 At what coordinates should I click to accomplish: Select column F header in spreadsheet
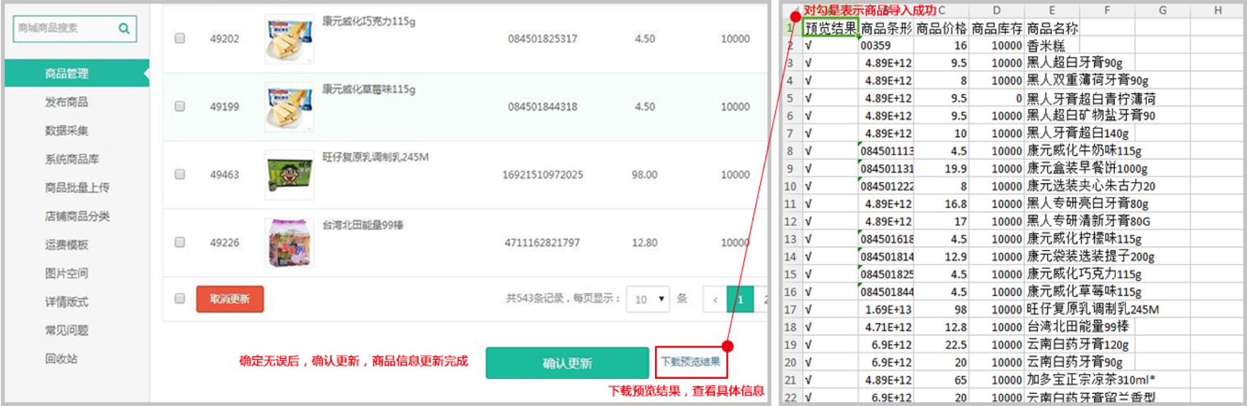click(1107, 10)
